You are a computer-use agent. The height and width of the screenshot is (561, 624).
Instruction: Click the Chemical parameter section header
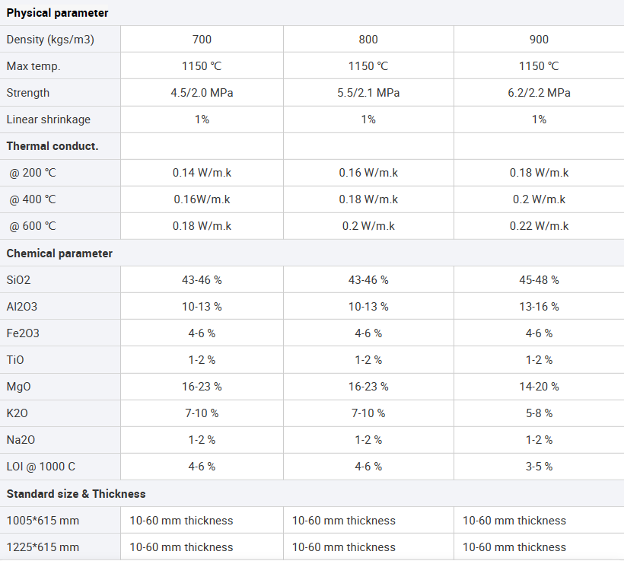59,253
